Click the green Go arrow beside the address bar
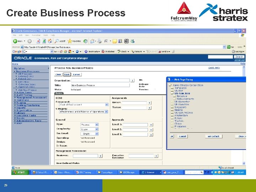 pyautogui.click(x=229, y=47)
